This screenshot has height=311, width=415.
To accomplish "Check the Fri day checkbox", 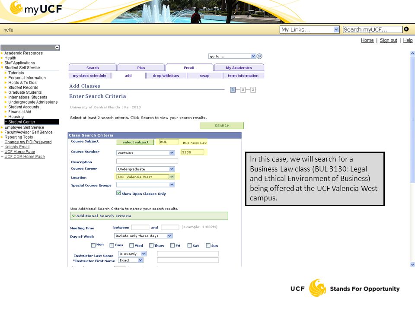I will click(172, 245).
